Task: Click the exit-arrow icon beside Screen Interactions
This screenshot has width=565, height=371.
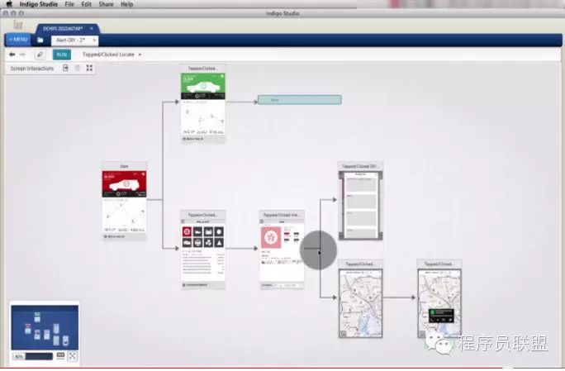Action: click(65, 68)
